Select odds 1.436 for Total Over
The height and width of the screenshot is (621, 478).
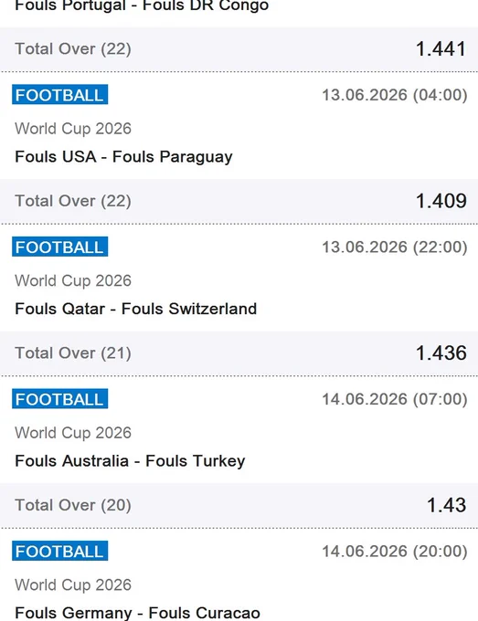[x=441, y=353]
